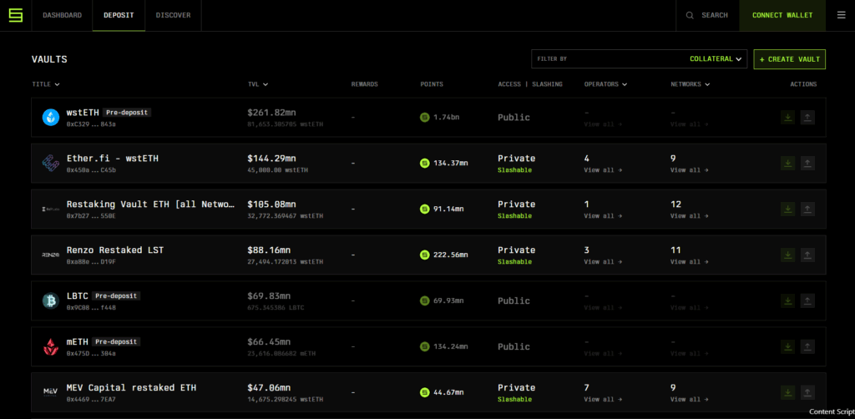
Task: View all networks for Renzo Restaked LST
Action: coord(689,261)
